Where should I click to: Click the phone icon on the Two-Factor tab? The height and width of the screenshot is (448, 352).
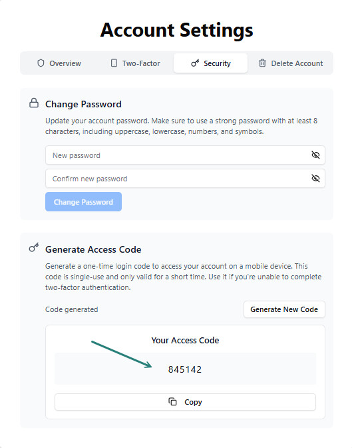click(114, 63)
